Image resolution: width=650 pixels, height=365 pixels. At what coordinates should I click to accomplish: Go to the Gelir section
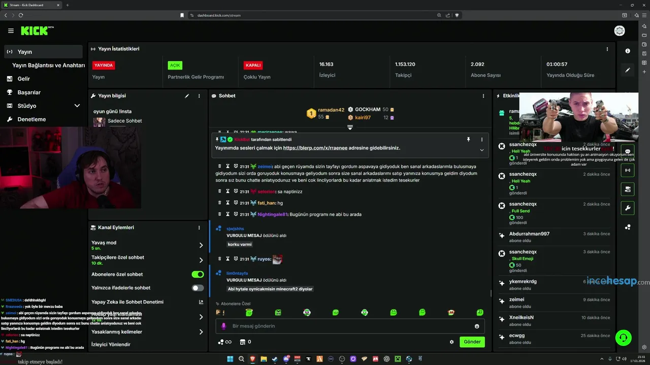tap(24, 79)
